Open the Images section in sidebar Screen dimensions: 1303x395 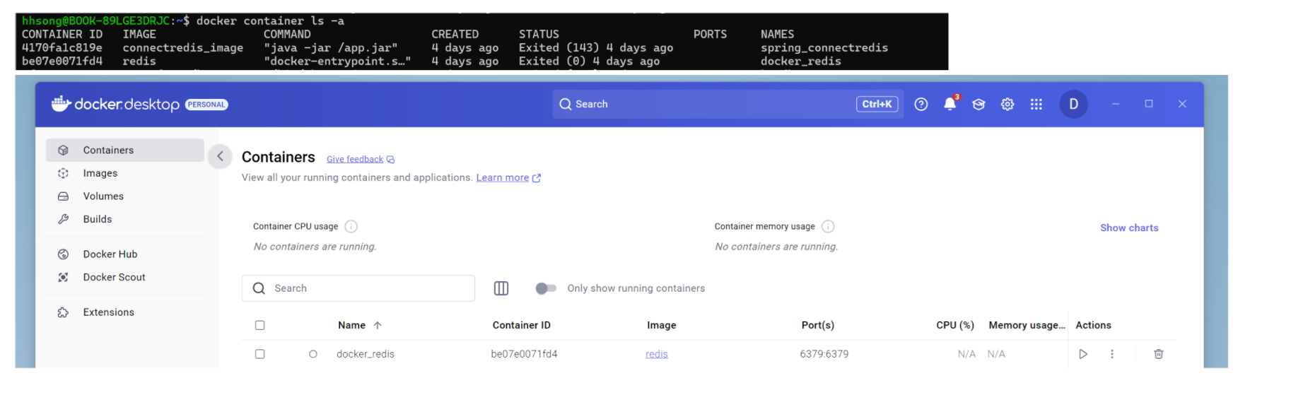point(125,173)
